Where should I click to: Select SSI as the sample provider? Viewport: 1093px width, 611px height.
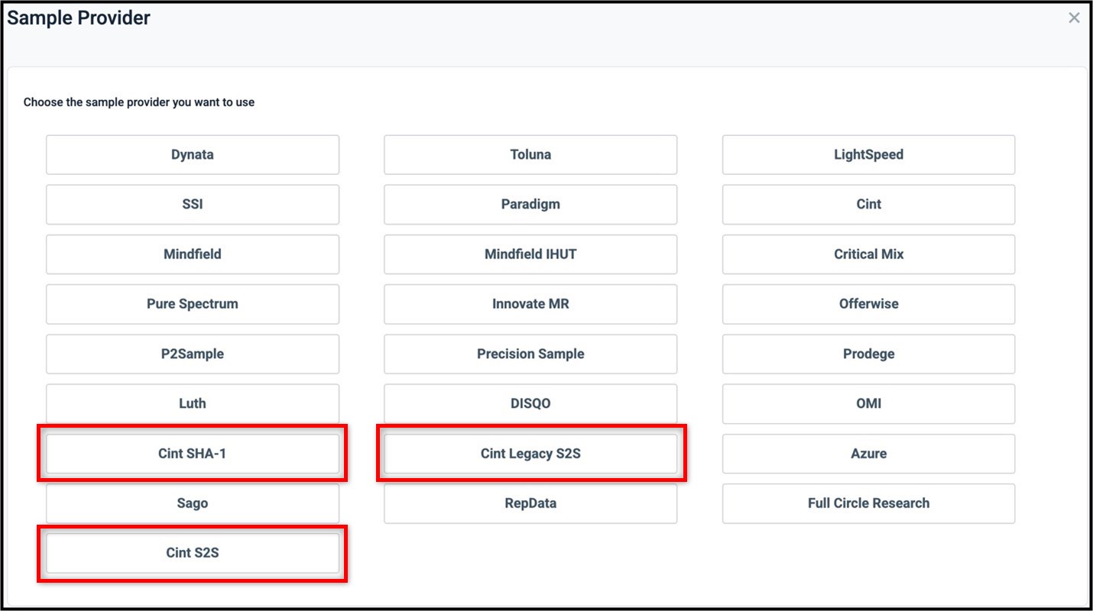click(192, 204)
